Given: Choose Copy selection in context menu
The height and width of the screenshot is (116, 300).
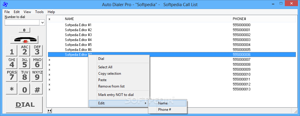Looking at the screenshot, I should [x=119, y=73].
